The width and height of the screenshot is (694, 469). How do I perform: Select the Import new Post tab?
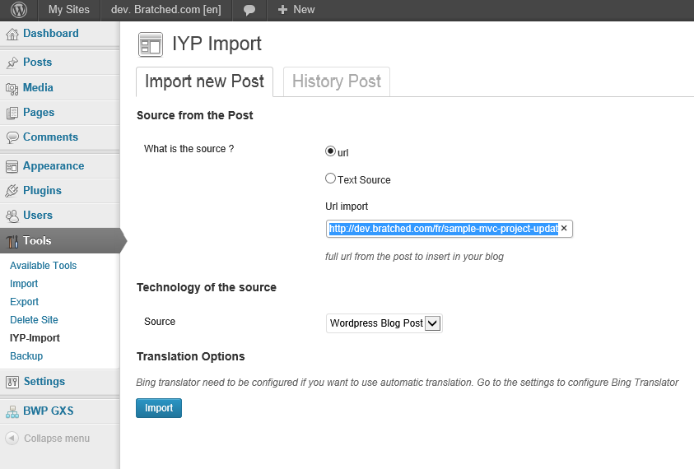204,81
